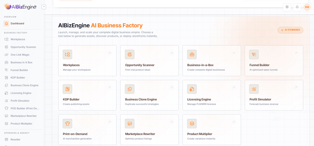Click the Product Multiplier card layers icon
Image resolution: width=314 pixels, height=146 pixels.
point(192,124)
